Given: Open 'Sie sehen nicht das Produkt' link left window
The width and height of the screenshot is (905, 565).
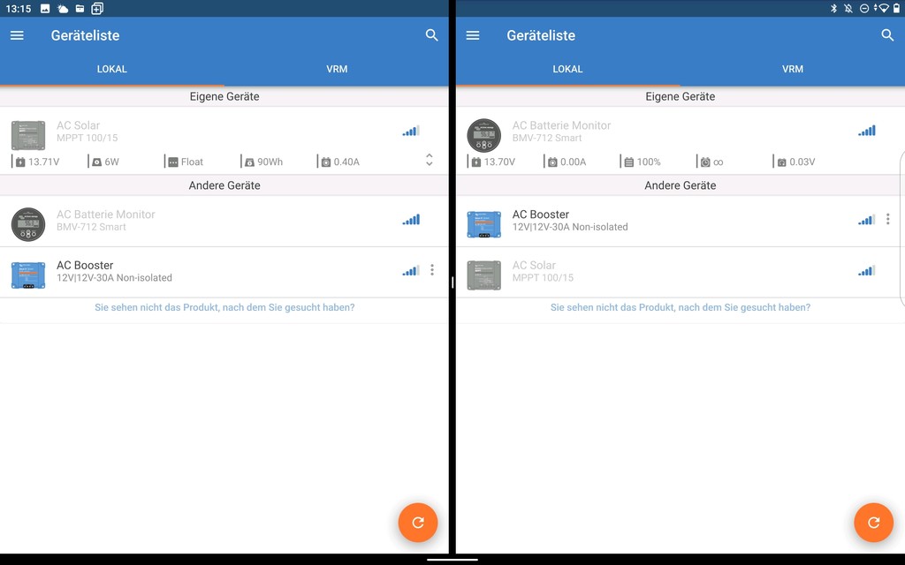Looking at the screenshot, I should click(x=224, y=307).
